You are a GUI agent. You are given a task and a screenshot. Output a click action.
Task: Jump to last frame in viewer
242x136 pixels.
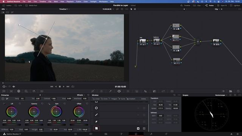(68, 87)
